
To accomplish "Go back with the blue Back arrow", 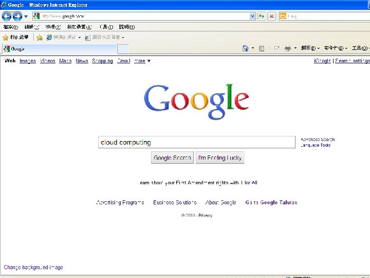I will 7,16.
